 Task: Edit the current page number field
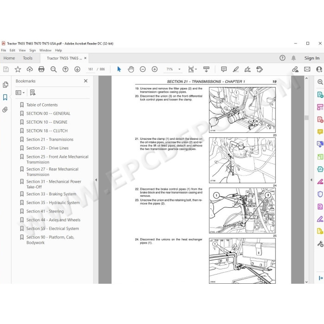click(91, 69)
